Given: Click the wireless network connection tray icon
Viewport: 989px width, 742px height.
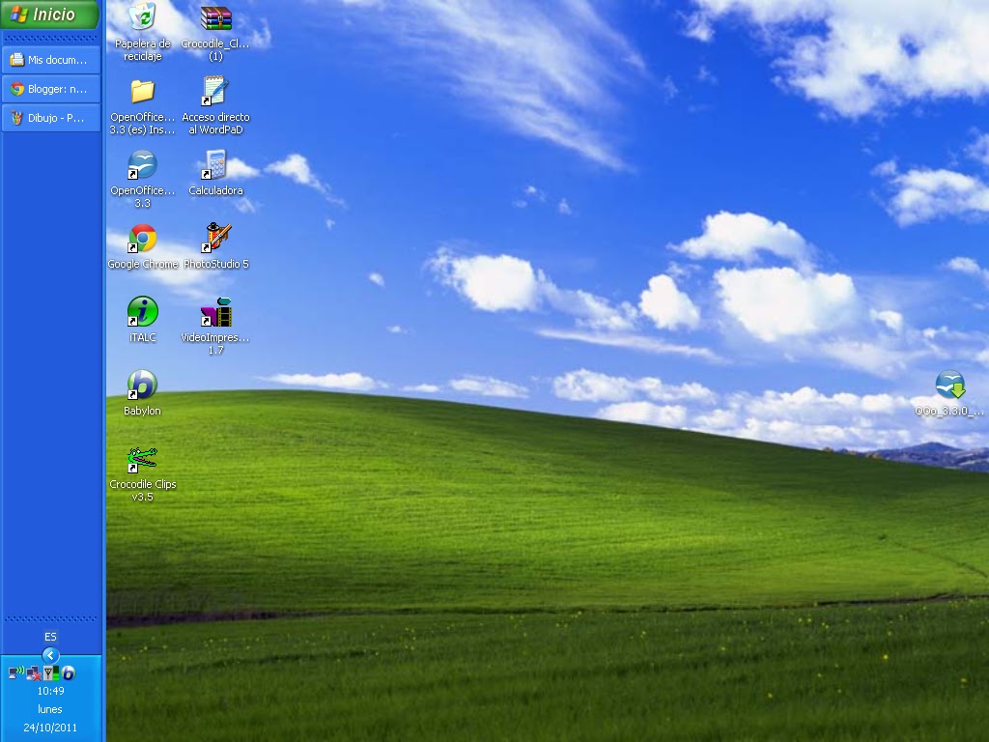Looking at the screenshot, I should (15, 672).
